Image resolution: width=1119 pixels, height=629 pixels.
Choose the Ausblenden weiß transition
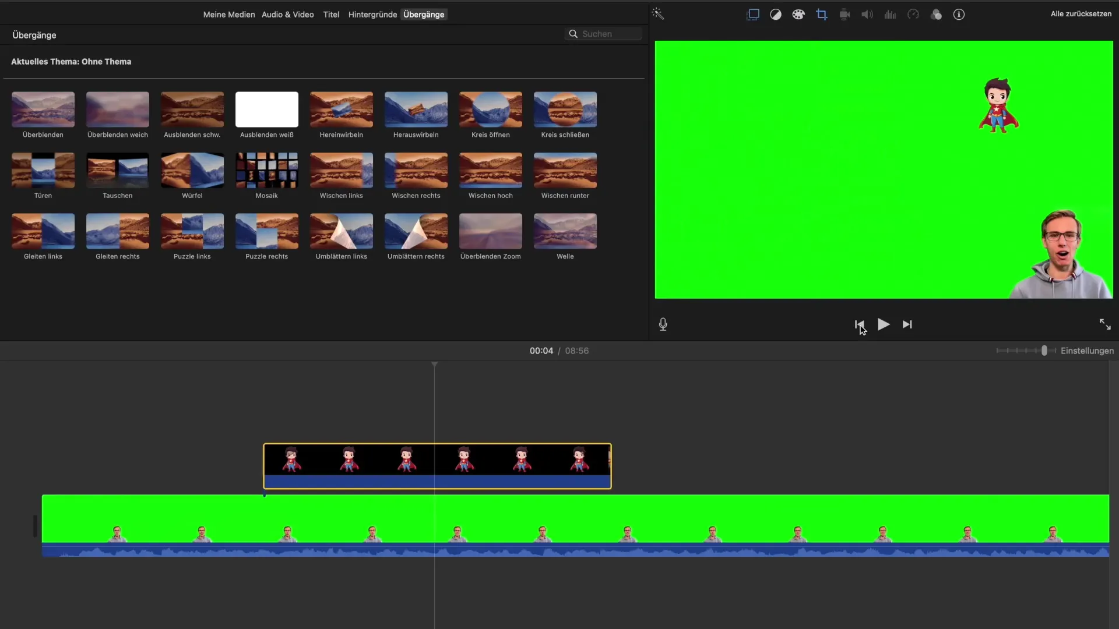coord(267,115)
